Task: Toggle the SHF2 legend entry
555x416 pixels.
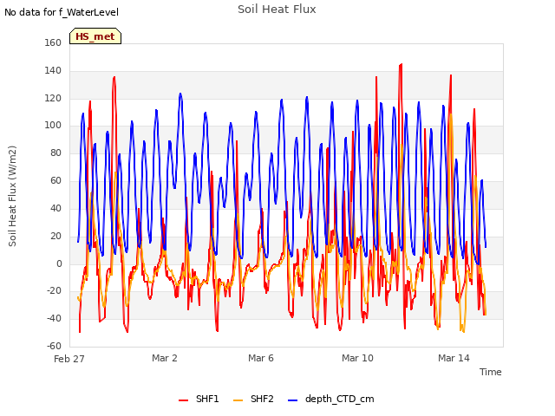Action: pyautogui.click(x=253, y=399)
